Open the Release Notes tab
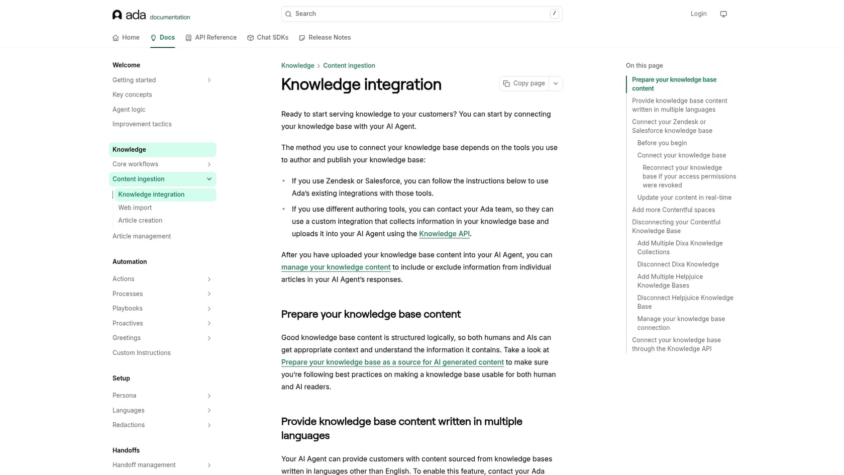Screen dimensions: 844x475 (329, 38)
